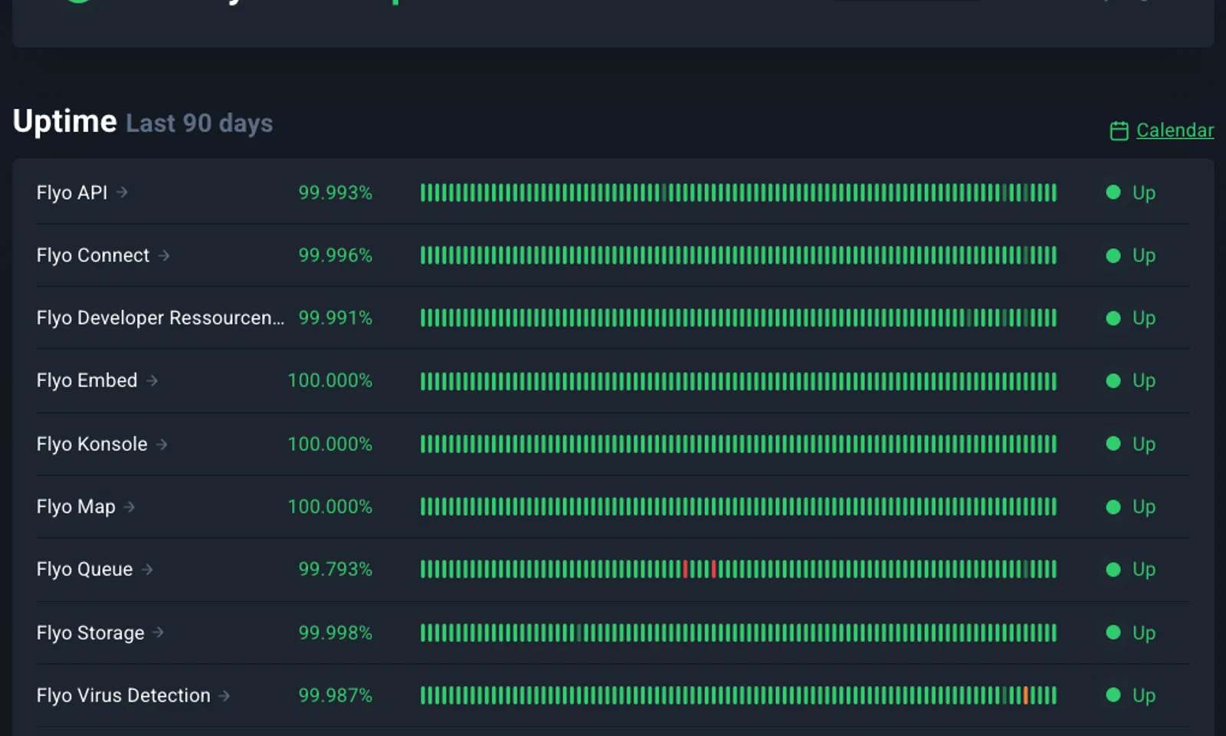
Task: Click the arrow icon next to Flyo Embed
Action: [x=152, y=380]
